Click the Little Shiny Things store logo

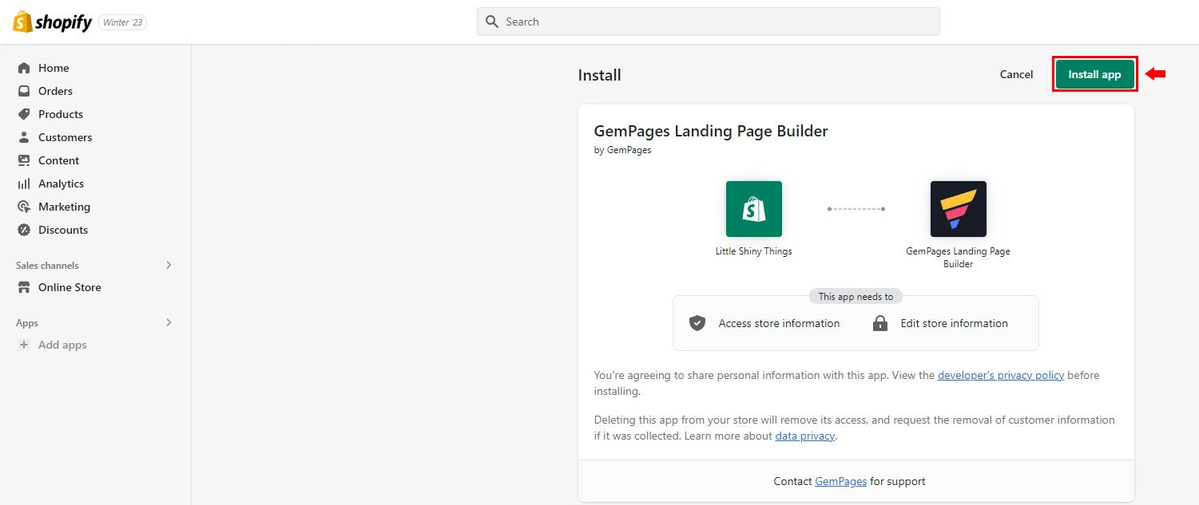tap(753, 208)
